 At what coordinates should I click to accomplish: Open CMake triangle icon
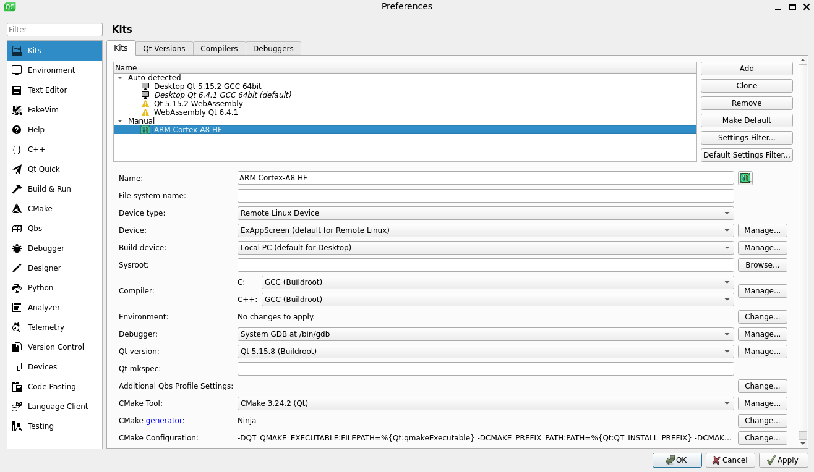tap(17, 209)
